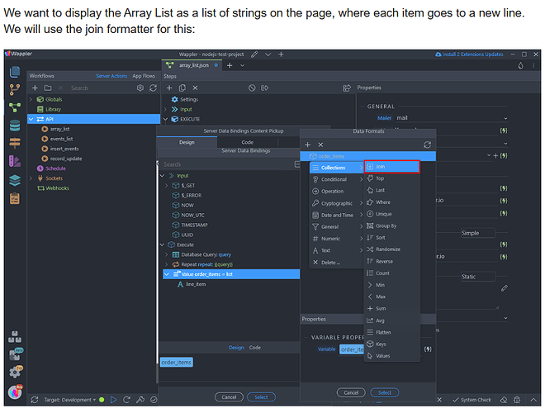Expand the Database Query: query node
The height and width of the screenshot is (413, 545).
click(x=166, y=255)
